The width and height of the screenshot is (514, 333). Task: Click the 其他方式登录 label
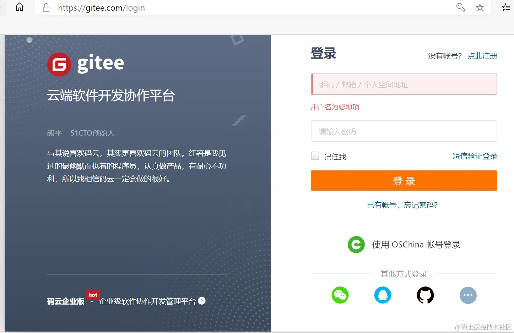coord(404,274)
